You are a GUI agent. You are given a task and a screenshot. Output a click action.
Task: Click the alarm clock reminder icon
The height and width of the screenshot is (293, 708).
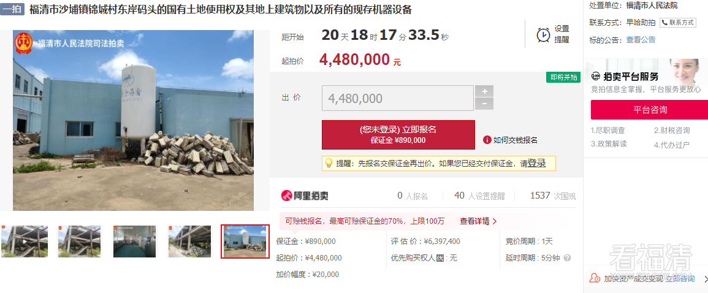(543, 35)
